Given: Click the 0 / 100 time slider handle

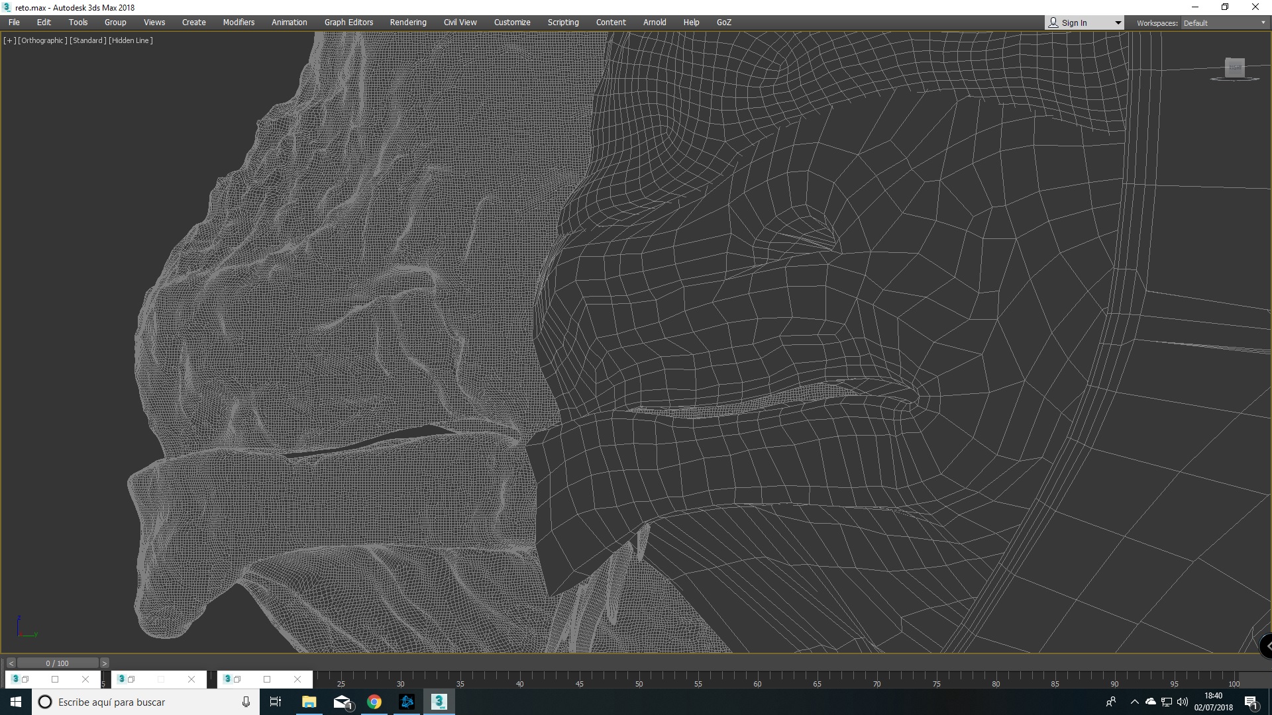Looking at the screenshot, I should (x=58, y=663).
